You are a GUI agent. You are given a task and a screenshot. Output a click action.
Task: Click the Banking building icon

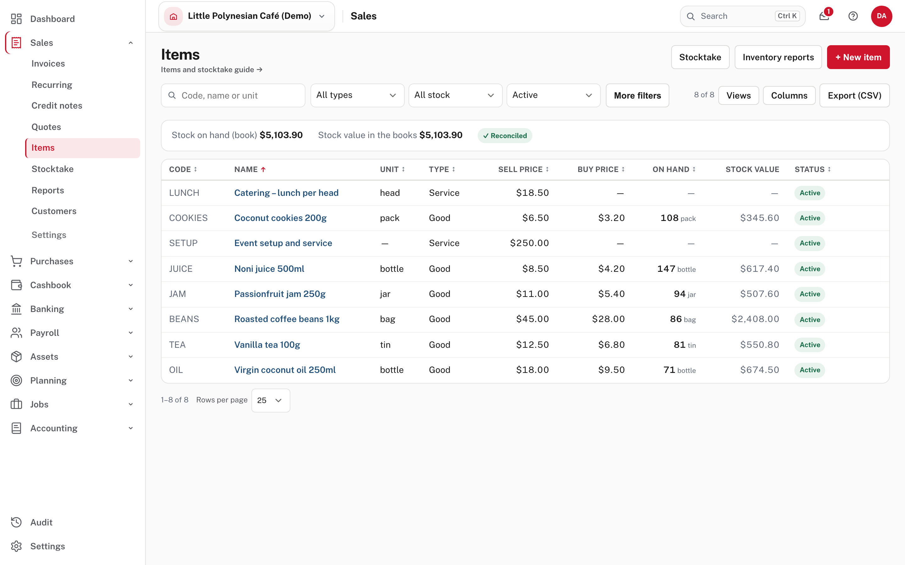coord(16,309)
